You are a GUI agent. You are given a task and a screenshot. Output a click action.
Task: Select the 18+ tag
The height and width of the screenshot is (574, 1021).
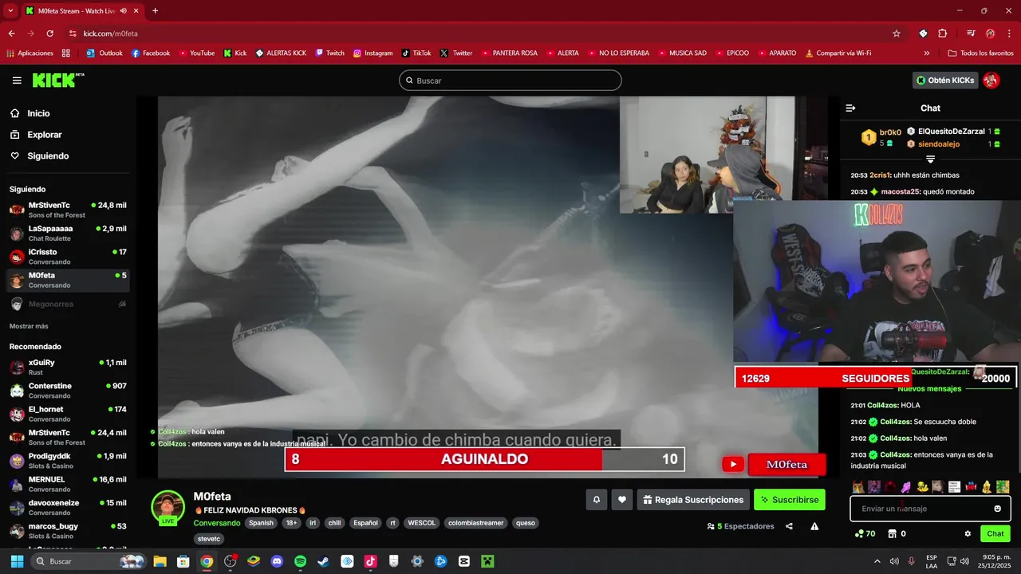pyautogui.click(x=291, y=523)
